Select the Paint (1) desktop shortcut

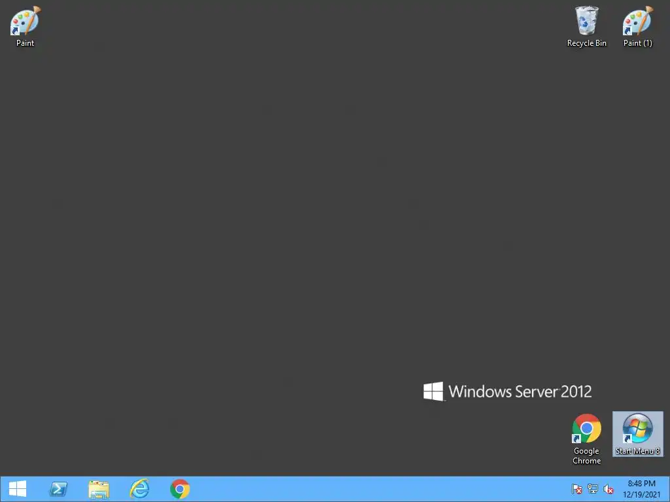click(x=637, y=26)
